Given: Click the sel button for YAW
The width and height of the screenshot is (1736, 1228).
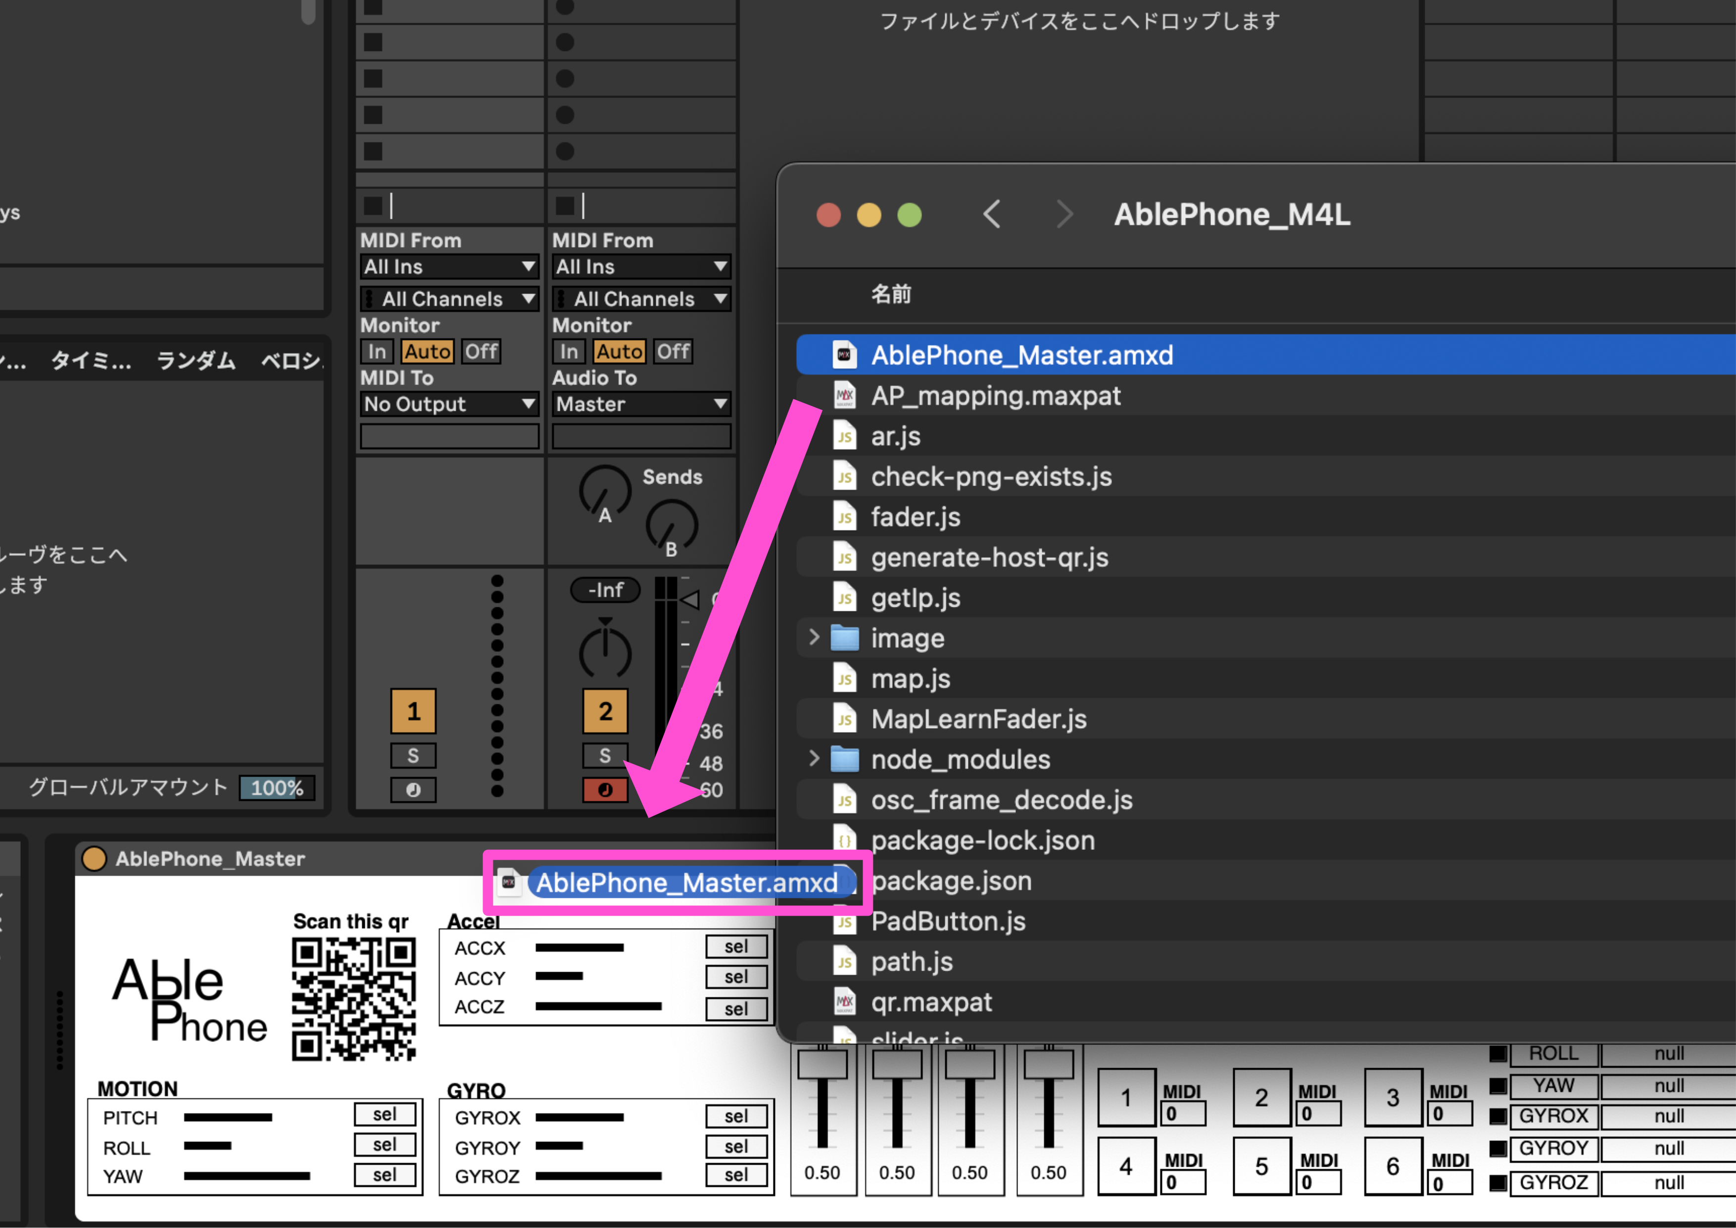Looking at the screenshot, I should [385, 1175].
